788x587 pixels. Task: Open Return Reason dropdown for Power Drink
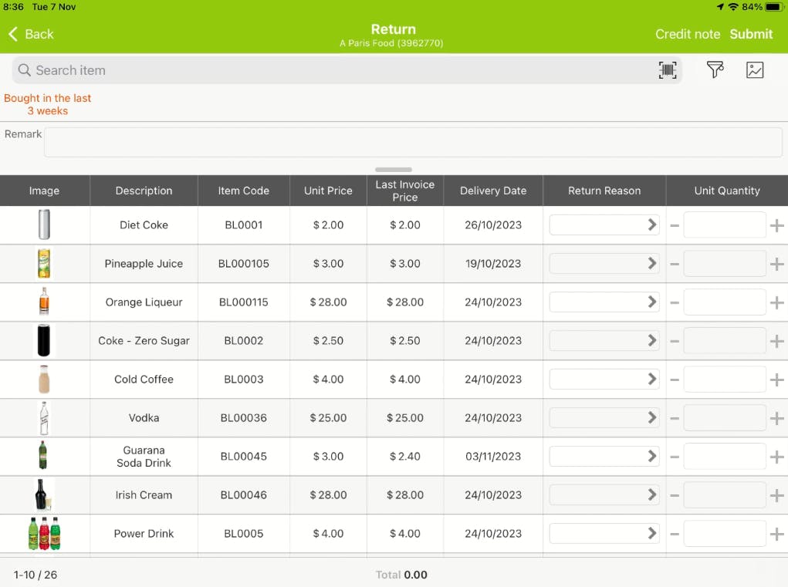pyautogui.click(x=604, y=533)
